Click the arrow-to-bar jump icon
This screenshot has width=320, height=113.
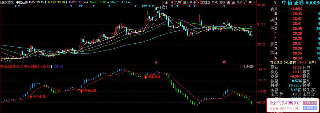point(251,2)
